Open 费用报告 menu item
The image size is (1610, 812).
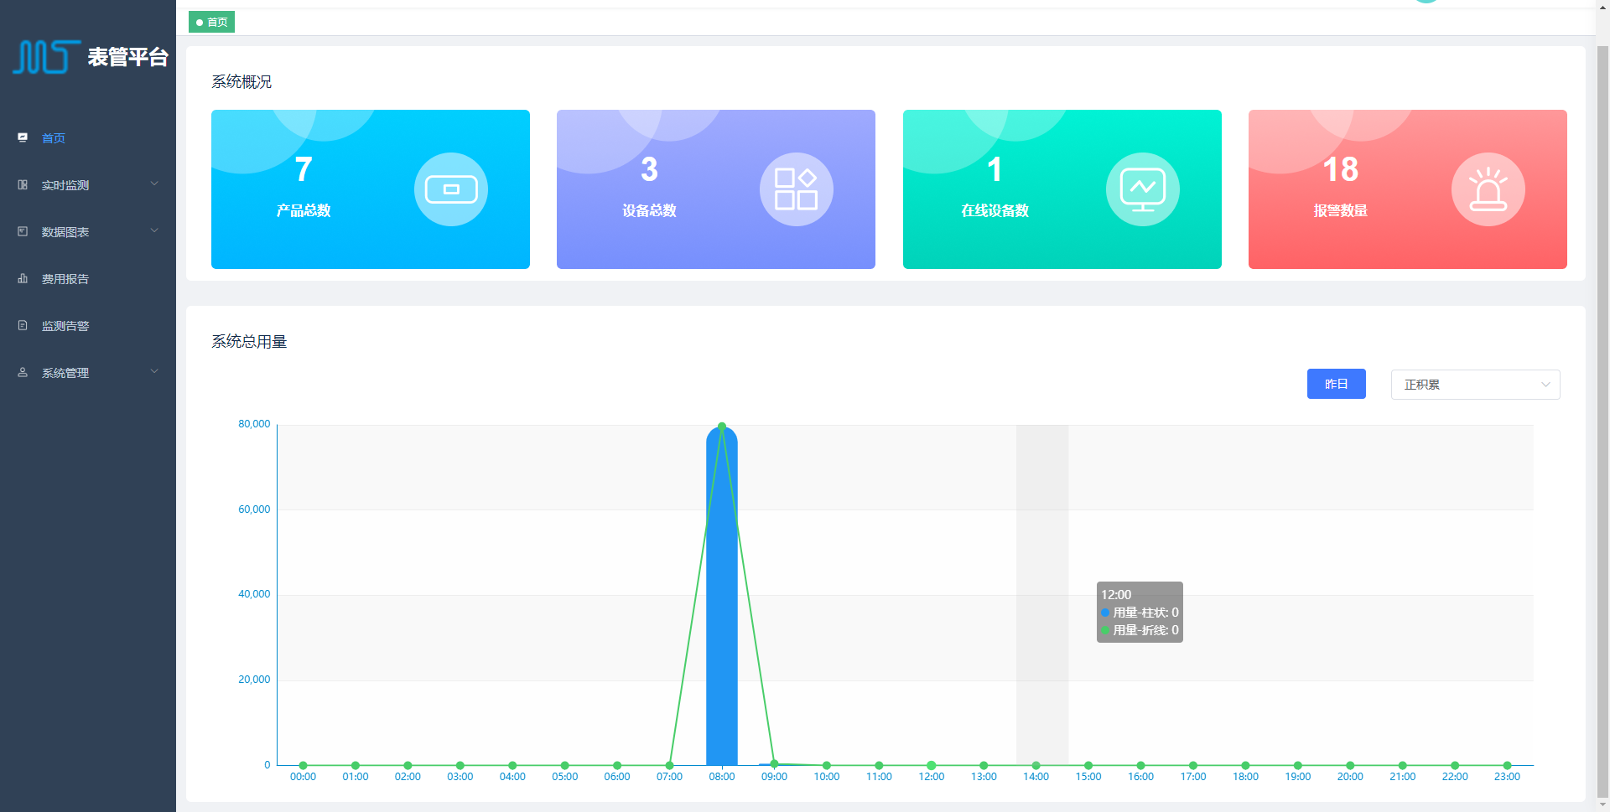coord(65,279)
